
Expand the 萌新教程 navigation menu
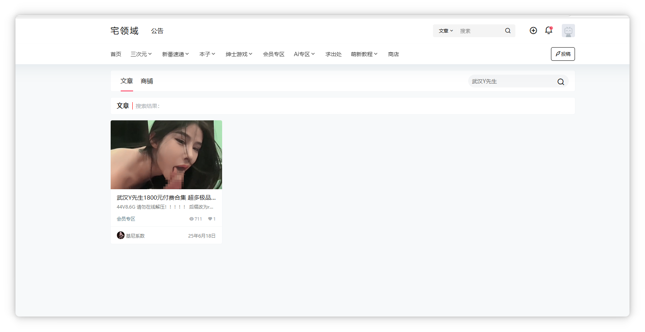click(364, 54)
